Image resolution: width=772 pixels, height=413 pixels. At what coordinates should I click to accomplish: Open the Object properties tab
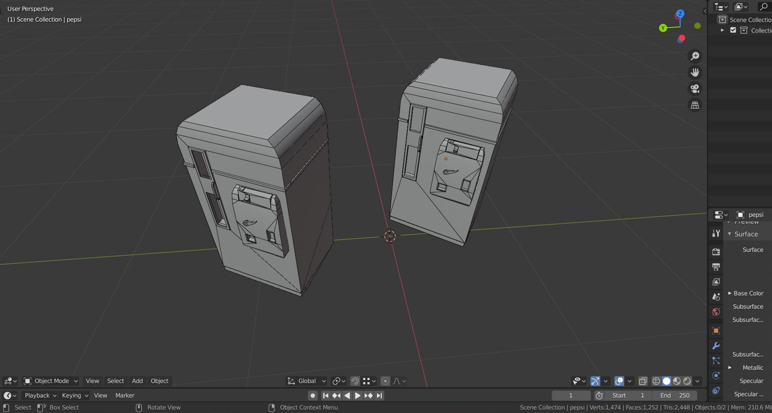click(716, 330)
